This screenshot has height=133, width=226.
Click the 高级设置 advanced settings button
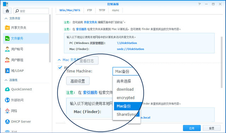coord(78,81)
